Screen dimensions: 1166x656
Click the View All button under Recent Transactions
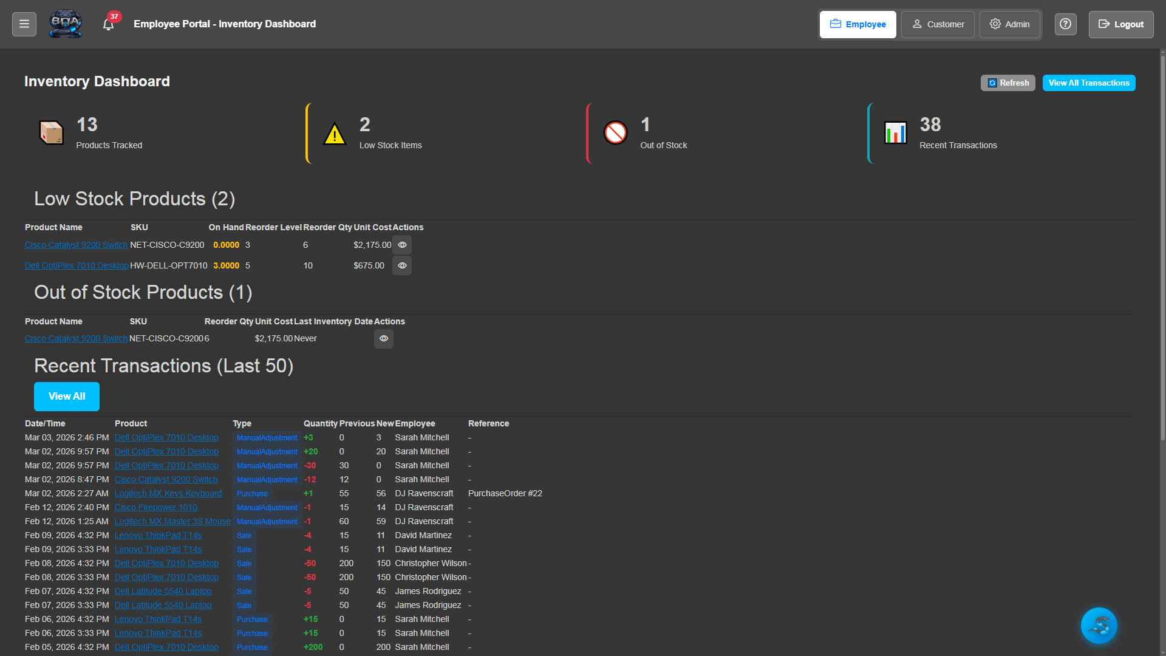pyautogui.click(x=67, y=396)
